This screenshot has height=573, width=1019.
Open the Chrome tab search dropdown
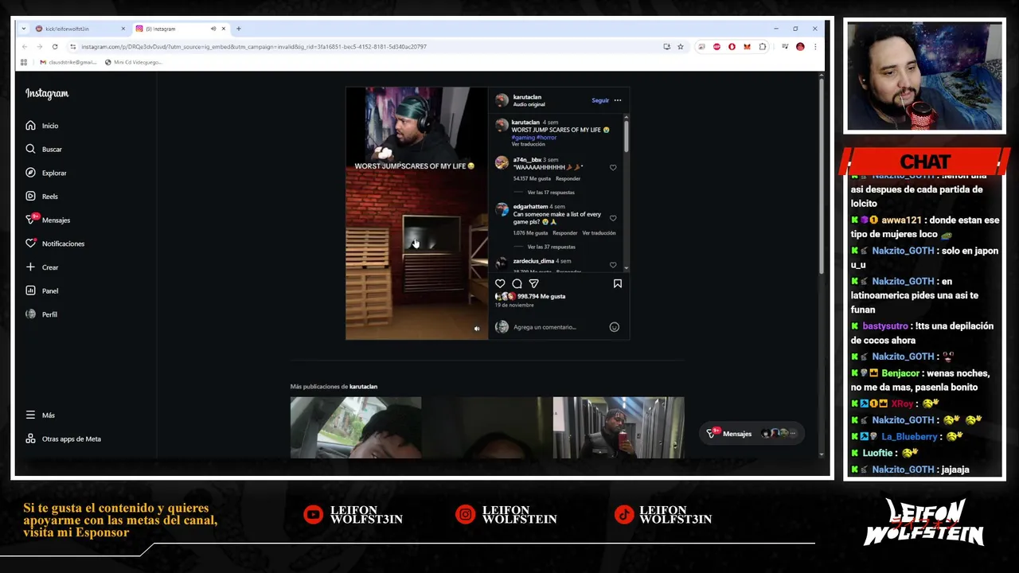(24, 29)
